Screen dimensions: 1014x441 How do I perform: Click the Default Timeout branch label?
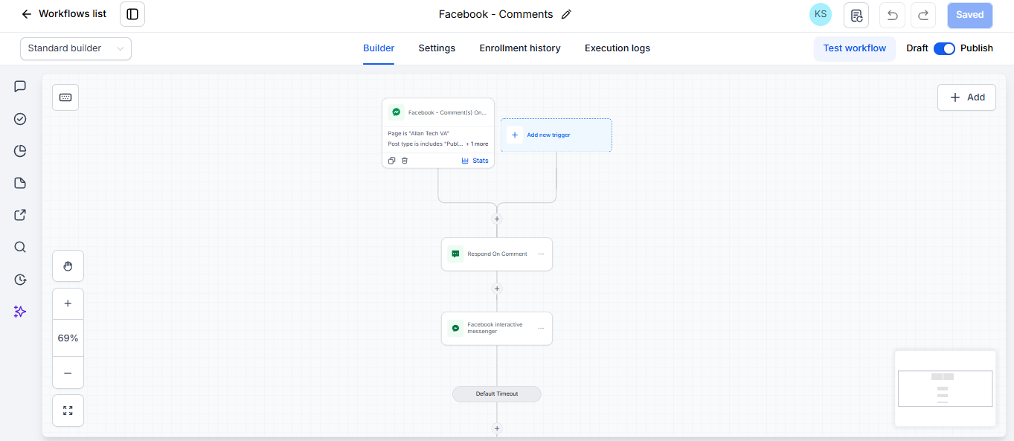point(497,394)
